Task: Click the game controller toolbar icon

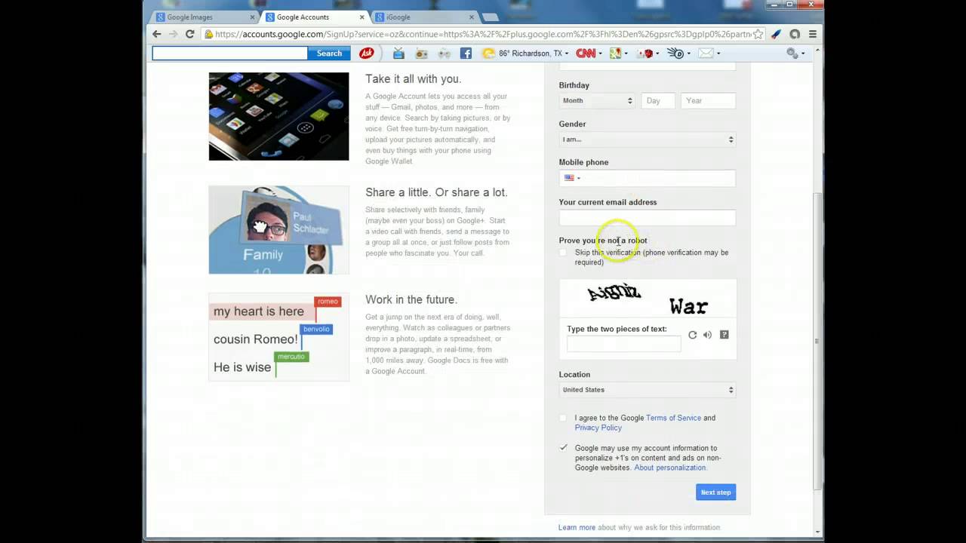Action: pos(444,53)
